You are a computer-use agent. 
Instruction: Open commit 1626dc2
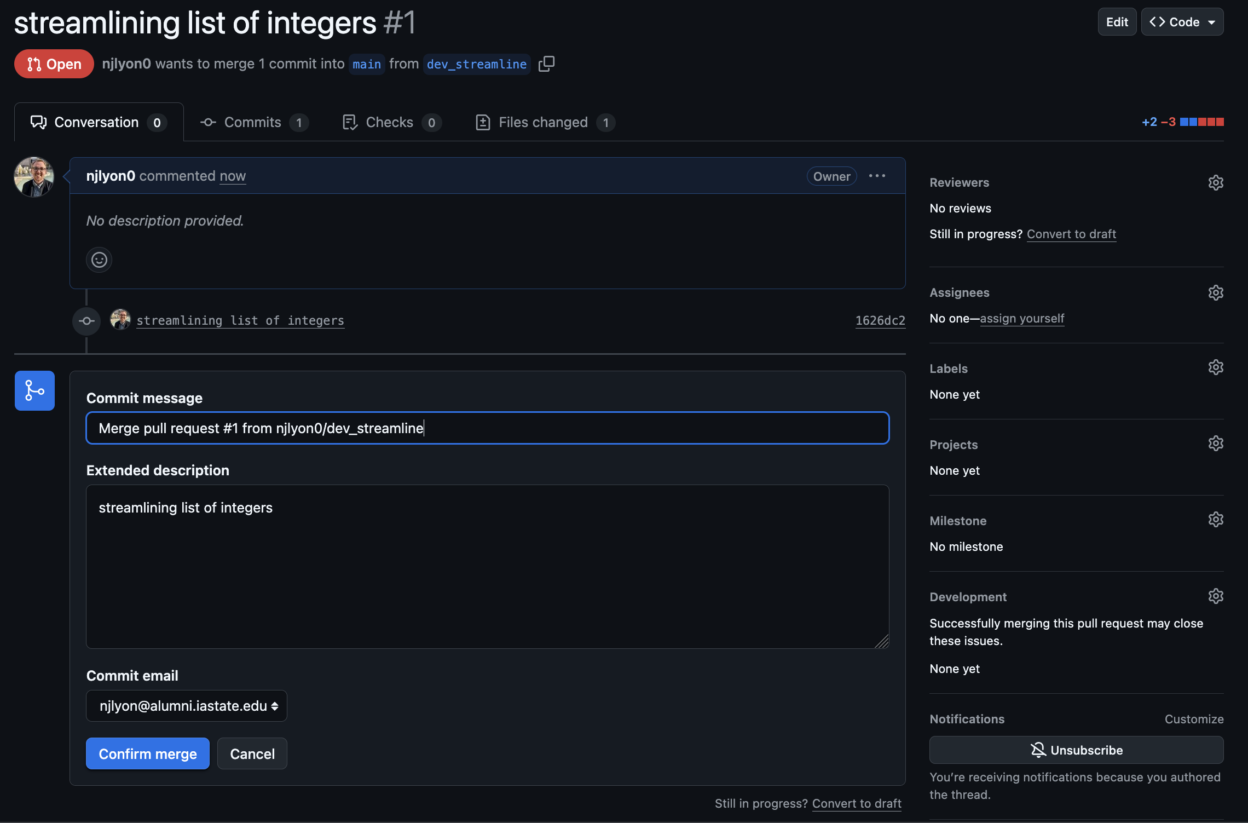pyautogui.click(x=880, y=320)
